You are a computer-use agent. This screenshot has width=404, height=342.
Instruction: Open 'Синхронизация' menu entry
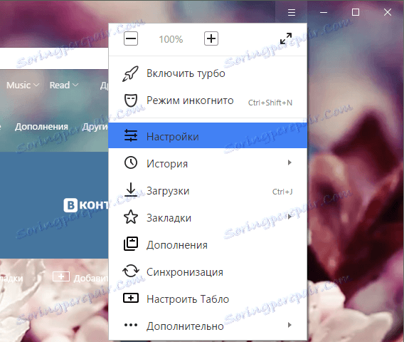[x=208, y=271]
